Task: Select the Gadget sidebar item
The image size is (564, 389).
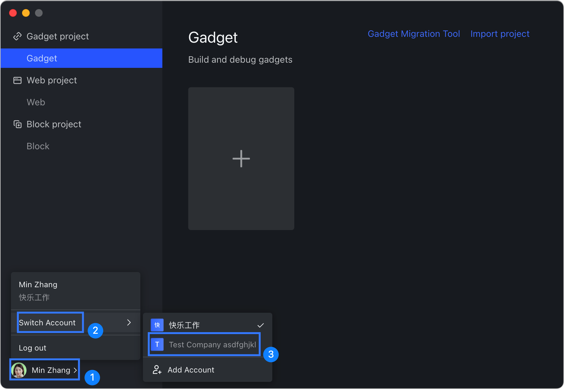Action: [42, 58]
